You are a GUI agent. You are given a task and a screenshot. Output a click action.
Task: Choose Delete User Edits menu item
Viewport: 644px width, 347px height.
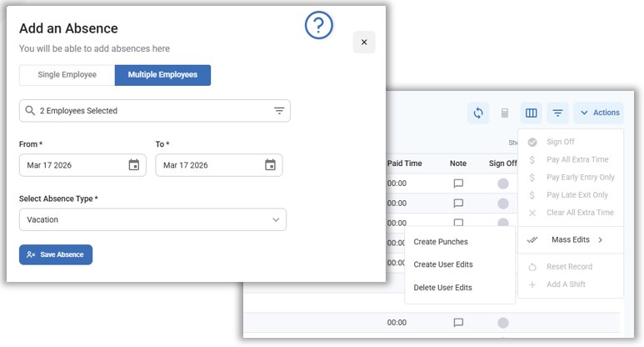coord(442,288)
